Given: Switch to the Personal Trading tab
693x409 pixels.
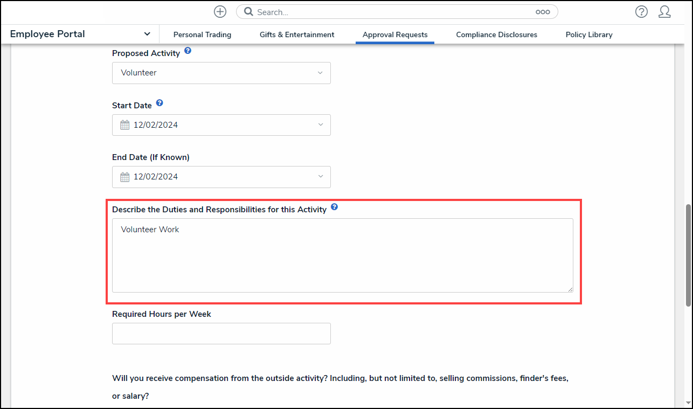Looking at the screenshot, I should pyautogui.click(x=202, y=34).
